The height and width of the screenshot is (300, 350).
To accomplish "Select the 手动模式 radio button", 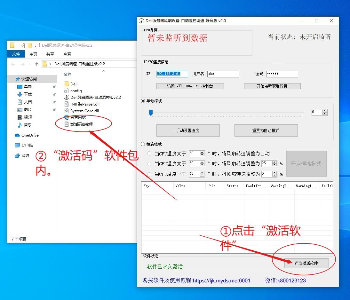I will click(143, 101).
